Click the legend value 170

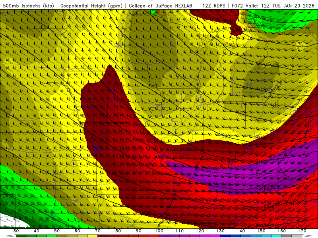click(x=302, y=231)
